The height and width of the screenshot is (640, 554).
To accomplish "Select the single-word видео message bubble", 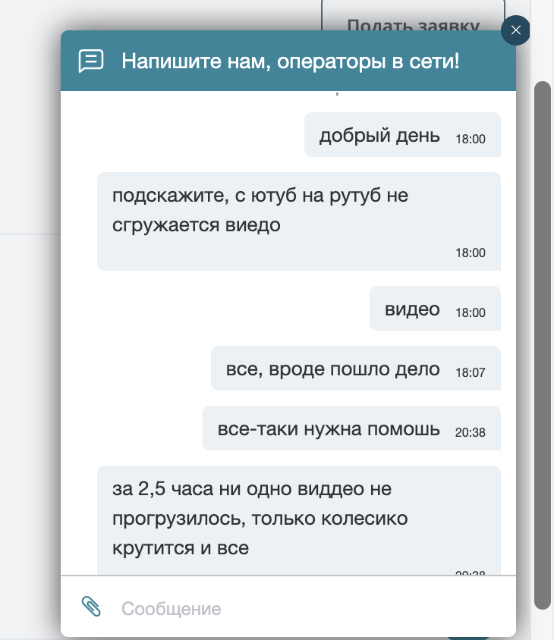I will pyautogui.click(x=413, y=309).
